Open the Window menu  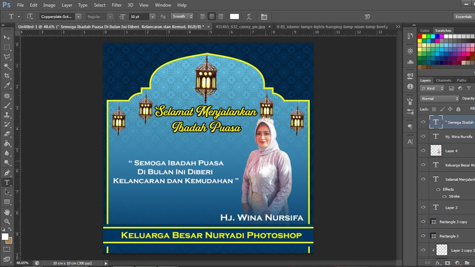(163, 5)
